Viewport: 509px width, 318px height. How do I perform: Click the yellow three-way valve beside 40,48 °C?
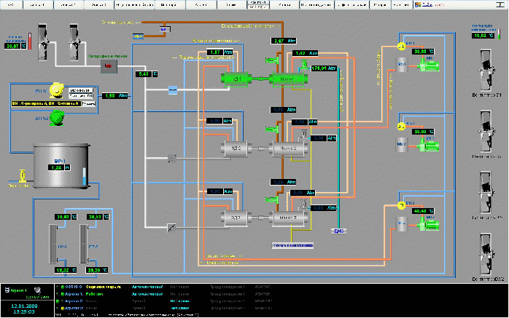pos(401,206)
